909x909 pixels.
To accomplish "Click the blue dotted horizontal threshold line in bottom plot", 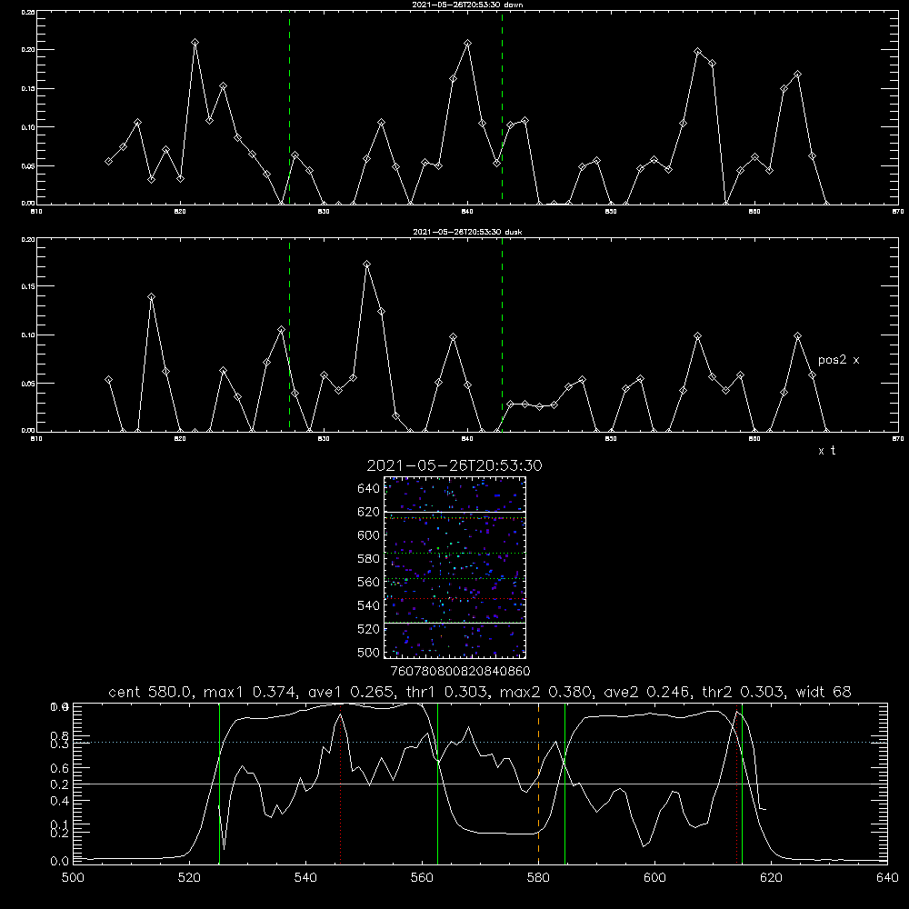I will [480, 743].
